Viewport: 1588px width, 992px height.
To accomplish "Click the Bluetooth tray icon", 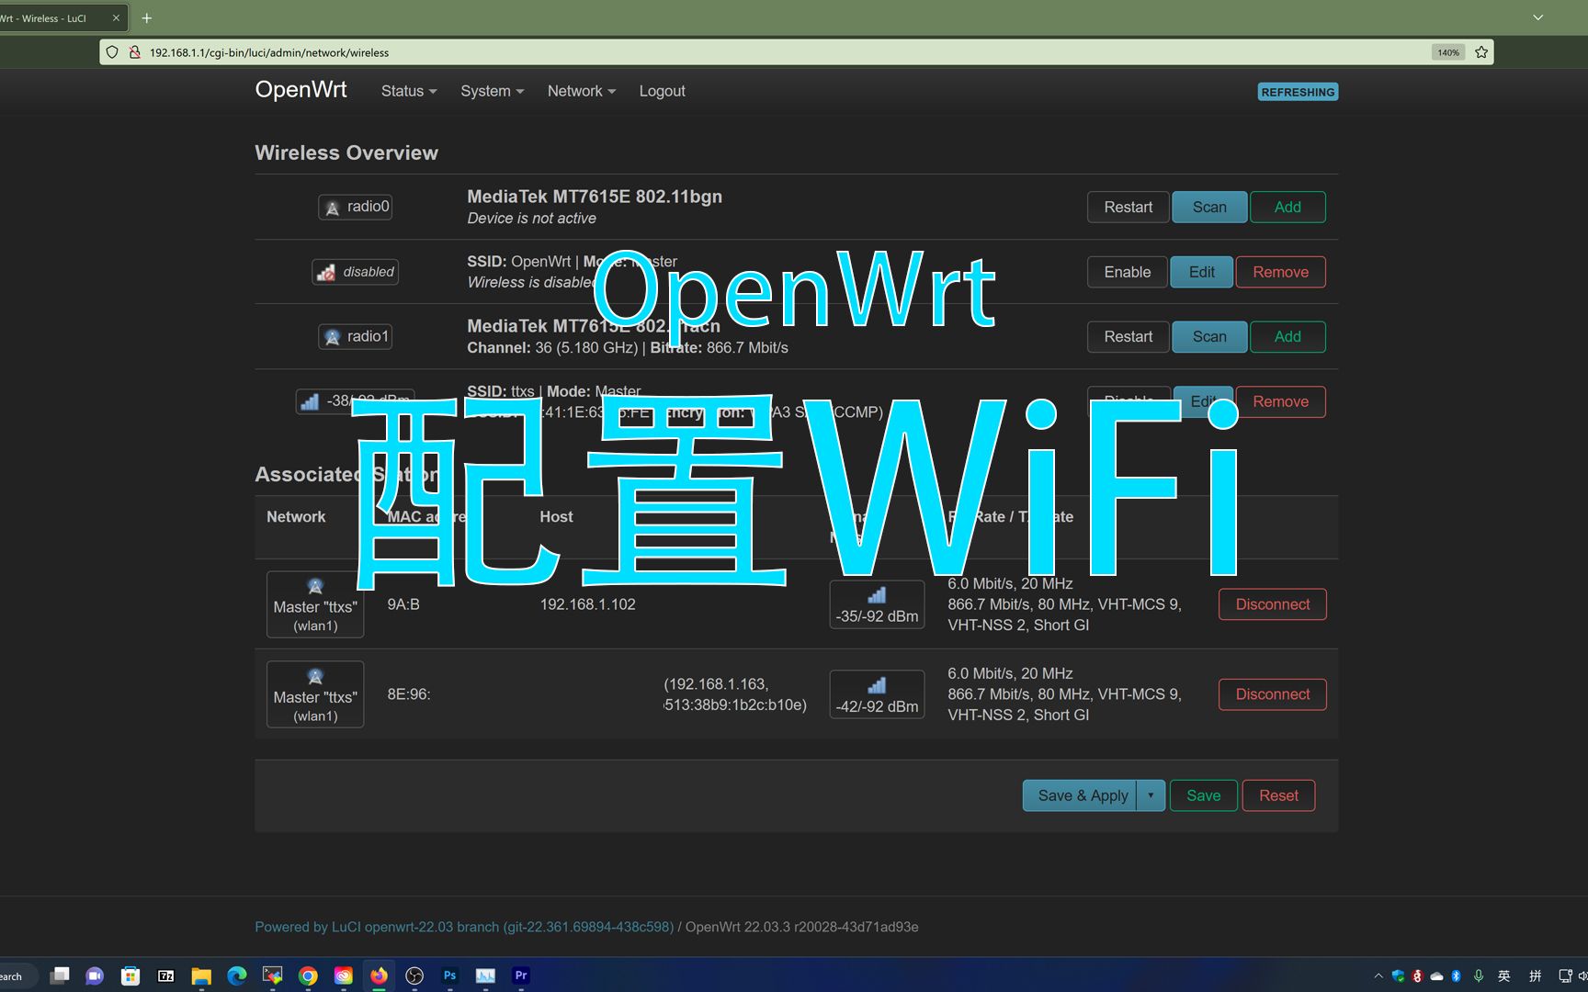I will coord(1457,976).
